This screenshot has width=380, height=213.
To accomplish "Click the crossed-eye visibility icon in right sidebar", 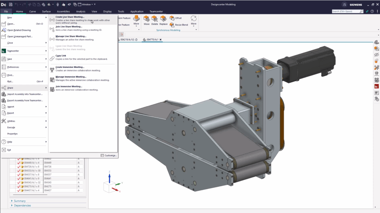I will (x=376, y=54).
